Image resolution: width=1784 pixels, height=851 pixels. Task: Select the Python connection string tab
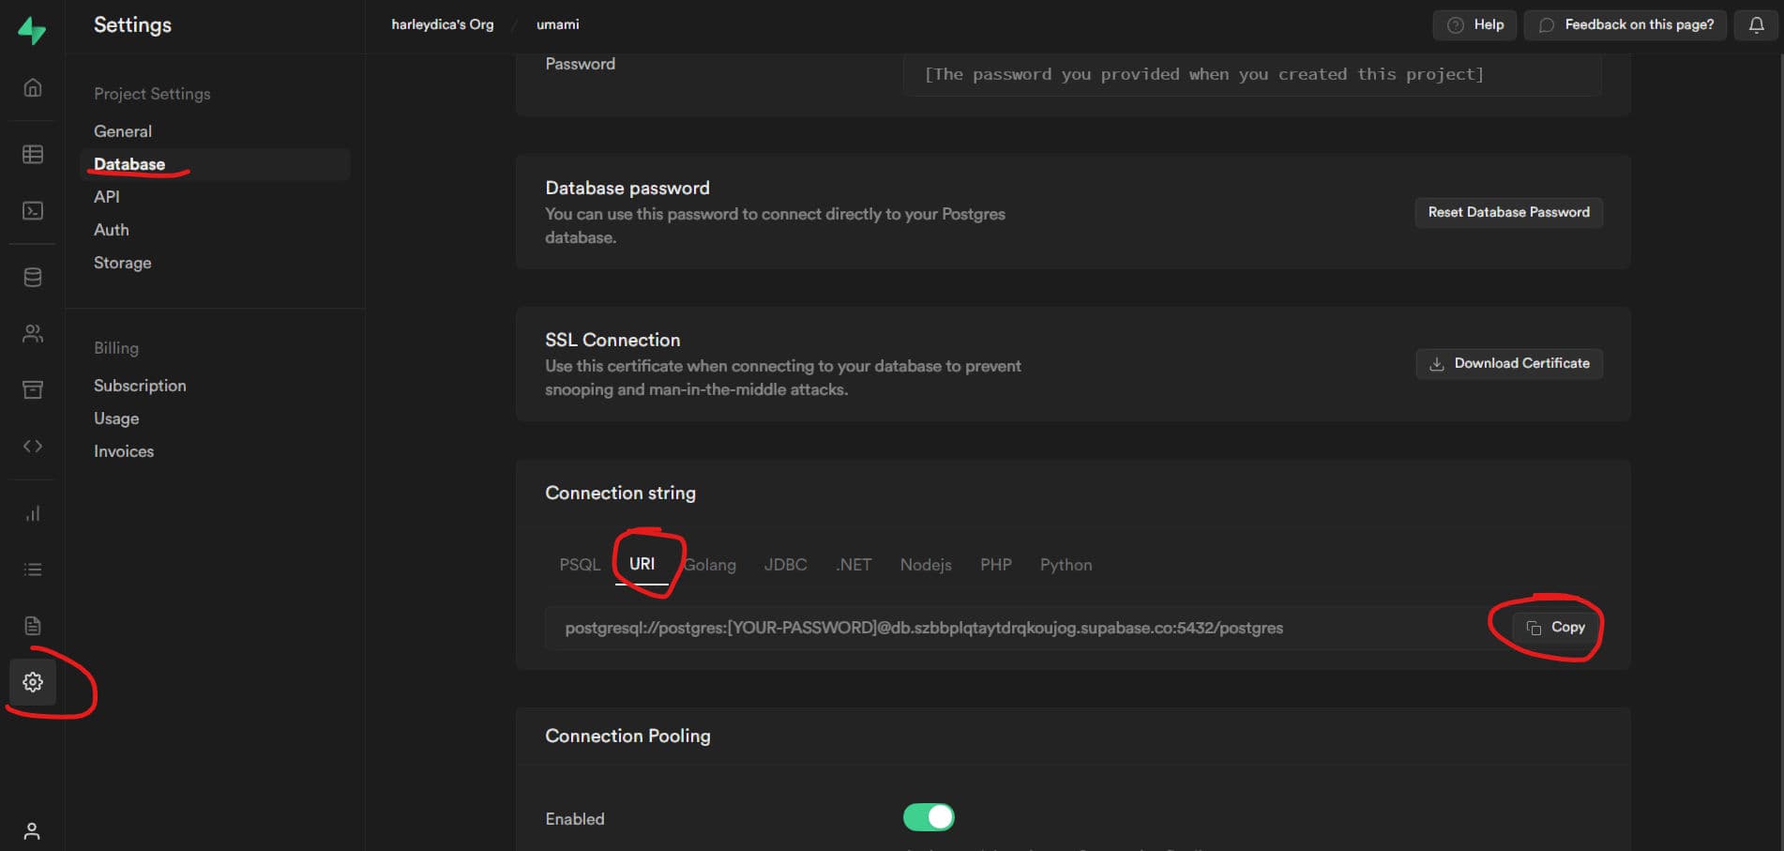[1066, 564]
